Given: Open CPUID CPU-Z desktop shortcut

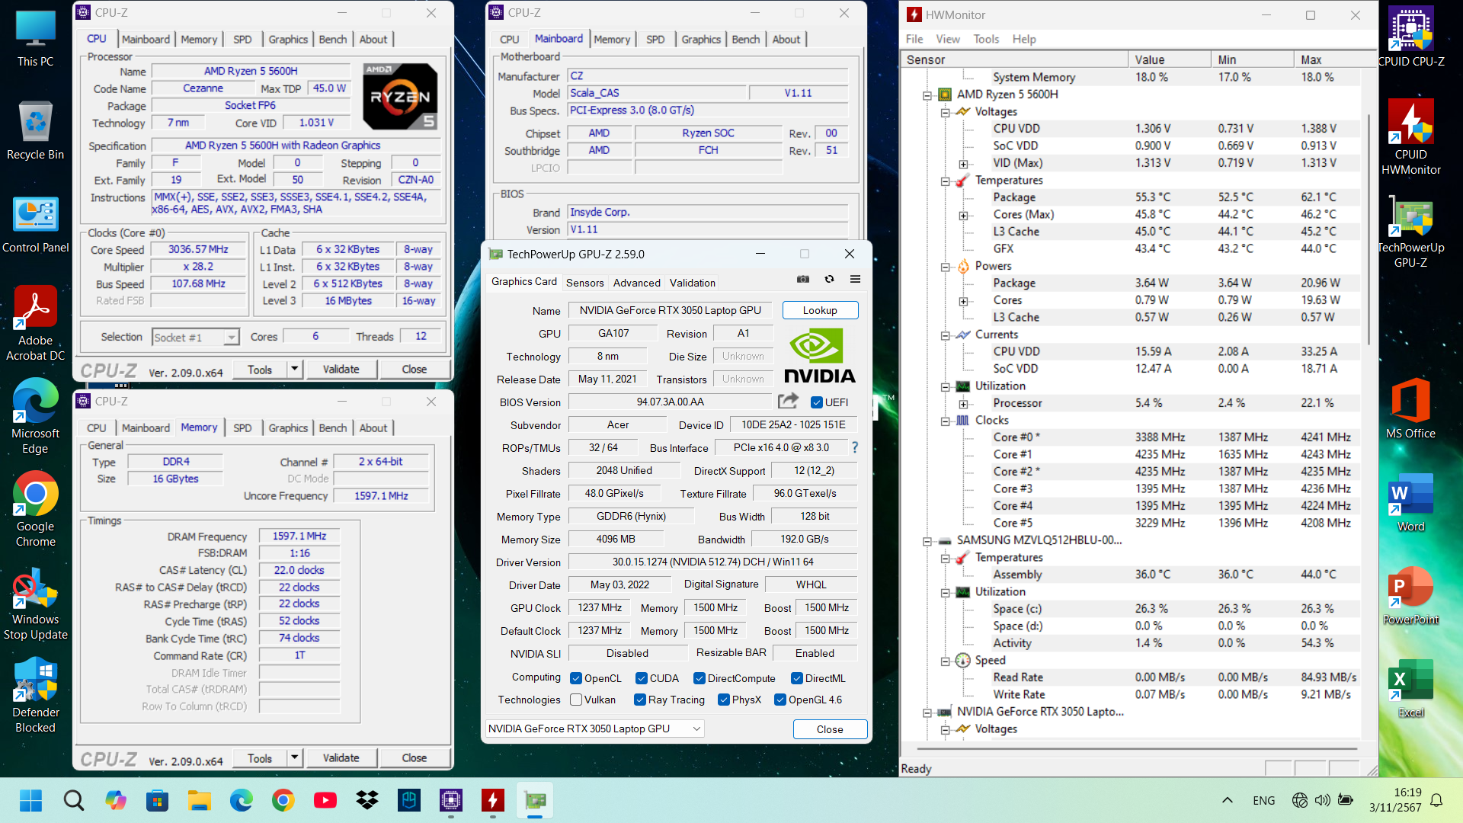Looking at the screenshot, I should pyautogui.click(x=1411, y=37).
